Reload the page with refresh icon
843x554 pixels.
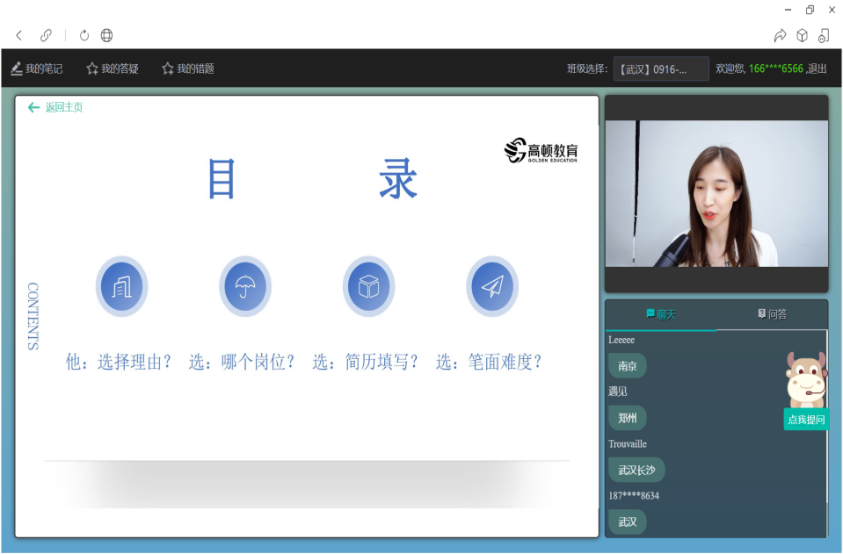pos(84,35)
